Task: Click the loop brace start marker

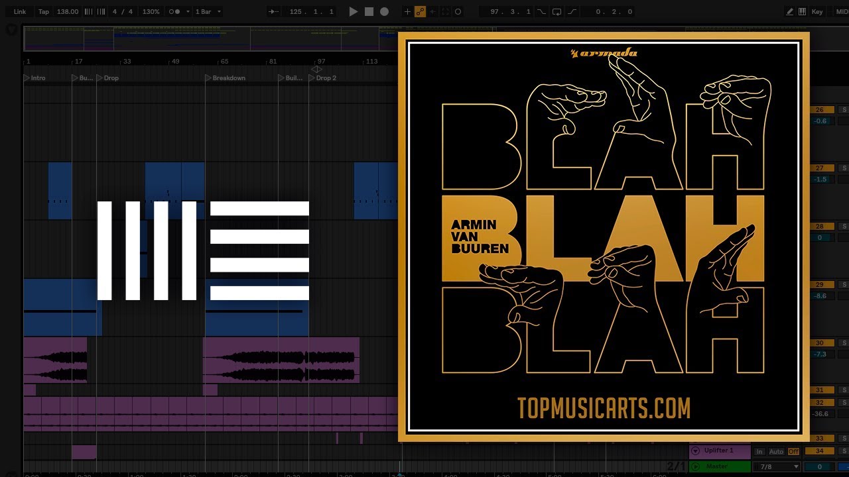Action: [x=314, y=69]
